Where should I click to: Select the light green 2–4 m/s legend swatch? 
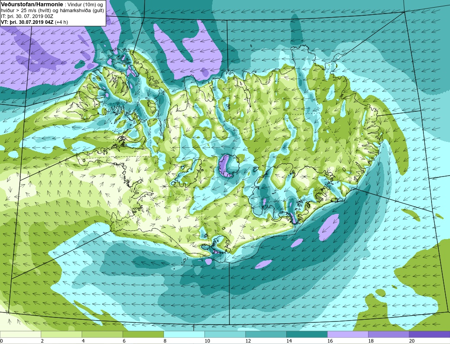[x=61, y=334]
